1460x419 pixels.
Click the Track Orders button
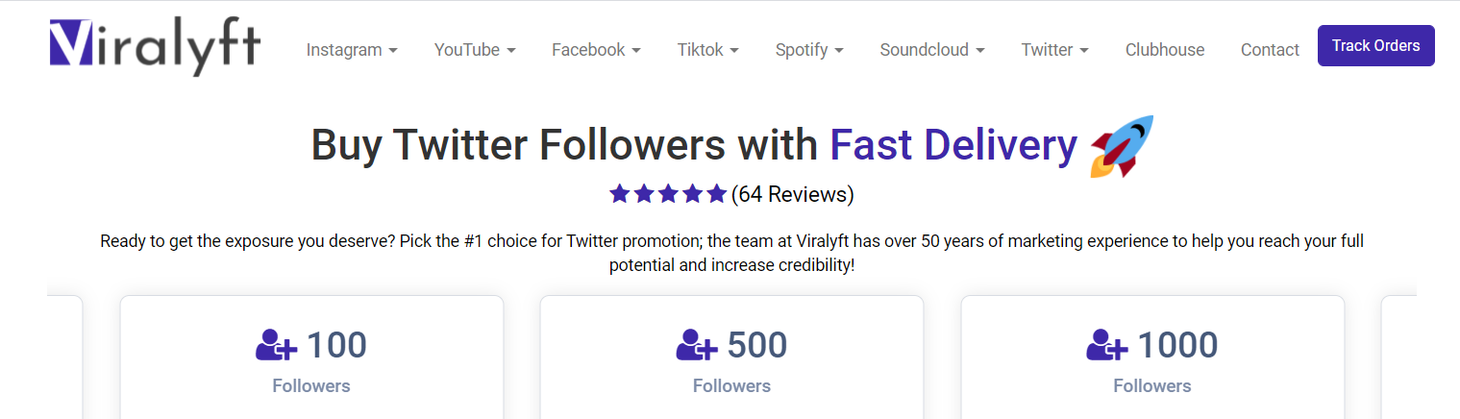[1376, 45]
